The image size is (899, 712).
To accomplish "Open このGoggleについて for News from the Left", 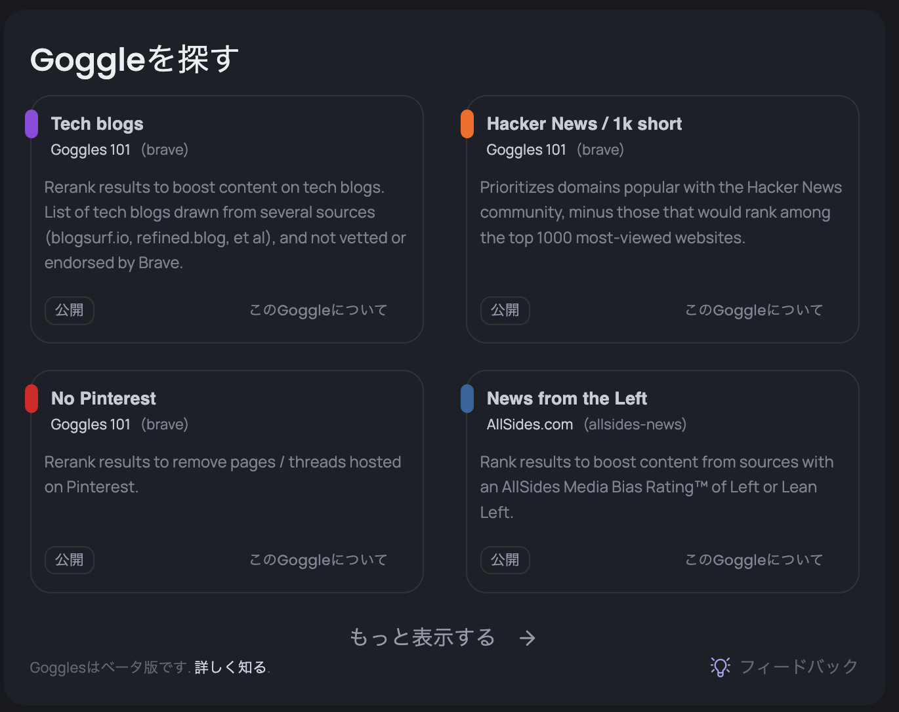I will tap(754, 560).
